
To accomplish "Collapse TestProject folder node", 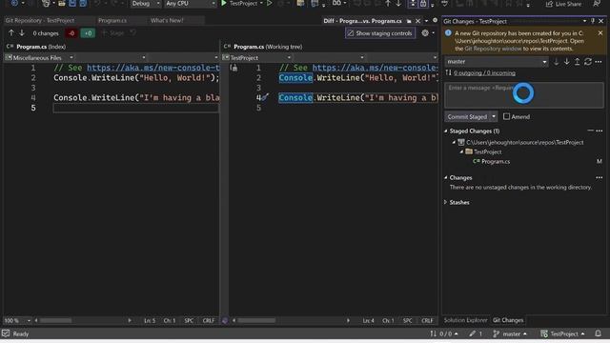I will point(461,151).
